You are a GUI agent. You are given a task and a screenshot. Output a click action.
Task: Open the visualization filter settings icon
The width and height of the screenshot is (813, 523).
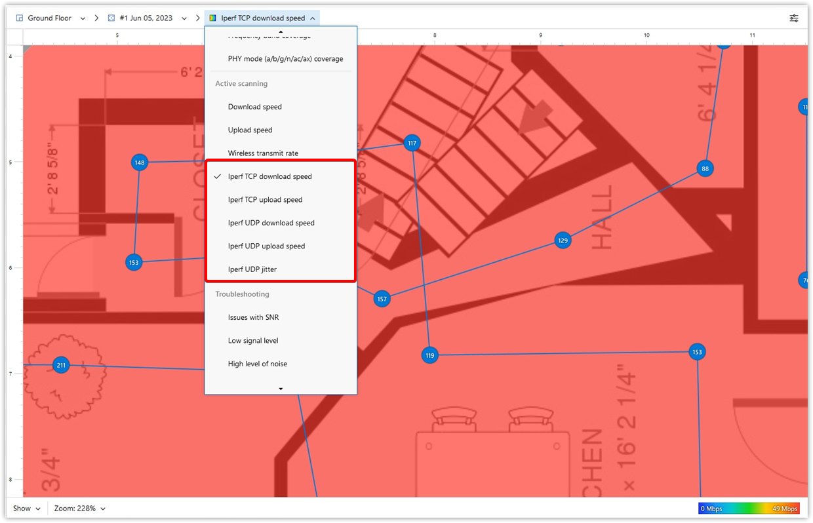point(794,18)
